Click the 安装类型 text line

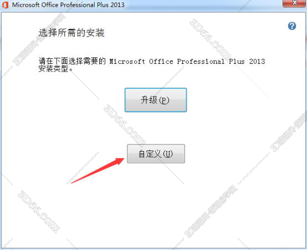[55, 68]
